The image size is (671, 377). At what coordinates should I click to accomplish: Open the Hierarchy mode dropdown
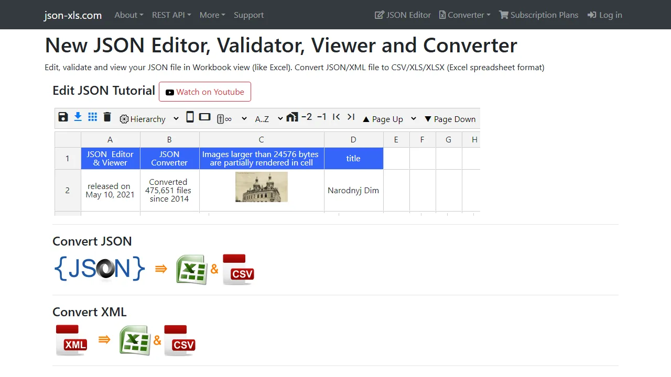176,119
